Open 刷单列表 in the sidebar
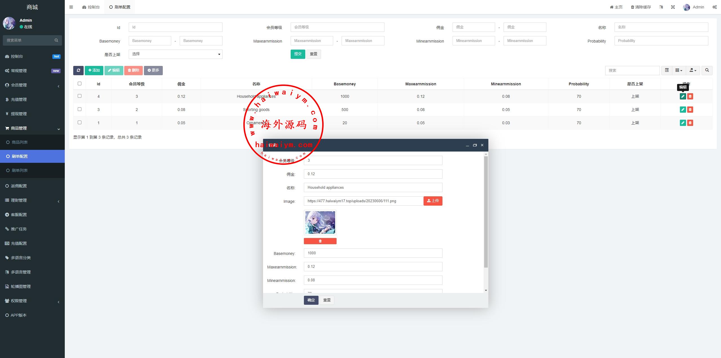Image resolution: width=721 pixels, height=358 pixels. coord(20,170)
